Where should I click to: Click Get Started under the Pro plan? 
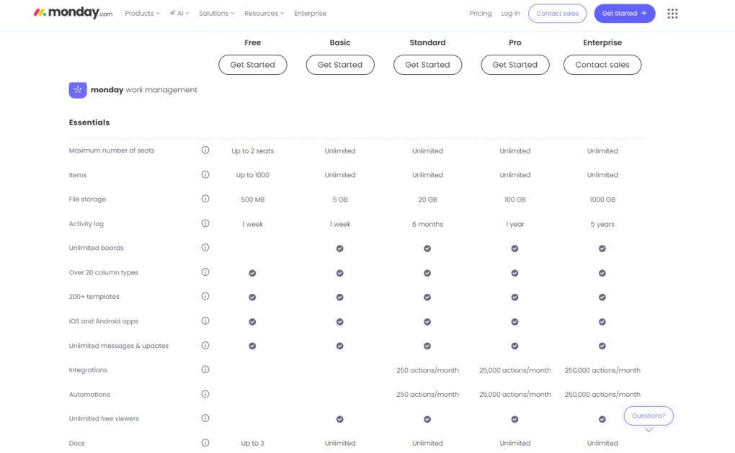click(514, 65)
